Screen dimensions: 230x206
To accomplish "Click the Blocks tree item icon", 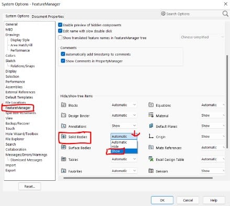I will pos(63,105).
